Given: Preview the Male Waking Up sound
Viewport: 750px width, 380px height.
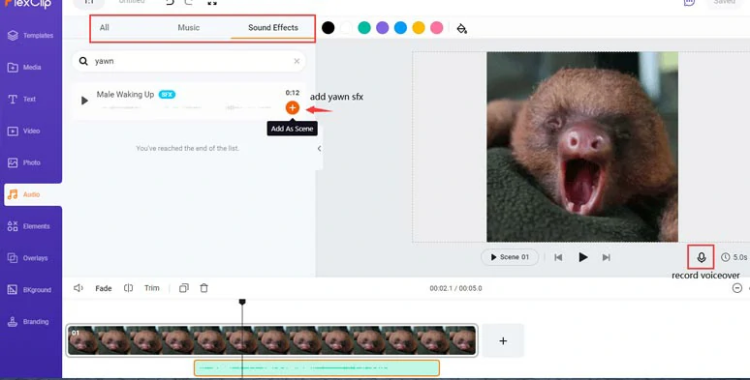Looking at the screenshot, I should [84, 101].
